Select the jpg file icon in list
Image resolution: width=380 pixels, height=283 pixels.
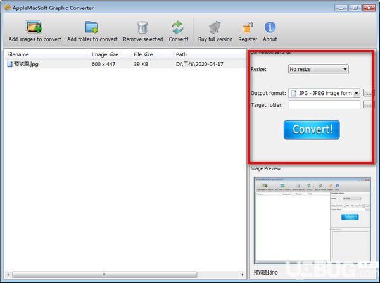(9, 64)
